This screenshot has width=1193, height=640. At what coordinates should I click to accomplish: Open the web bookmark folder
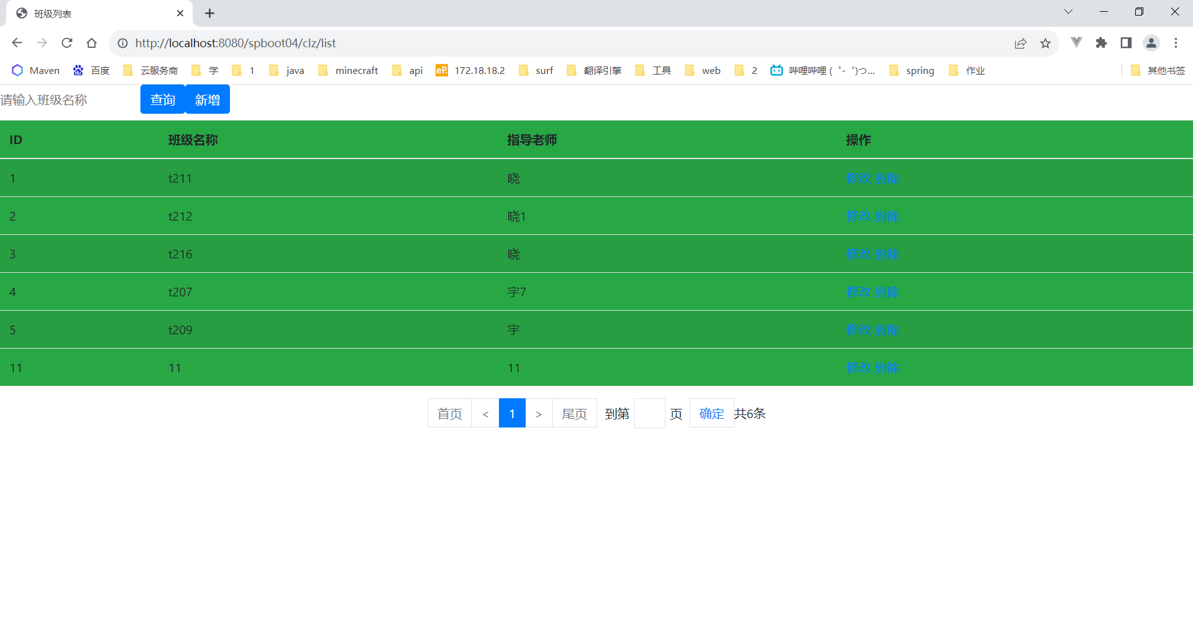[702, 70]
